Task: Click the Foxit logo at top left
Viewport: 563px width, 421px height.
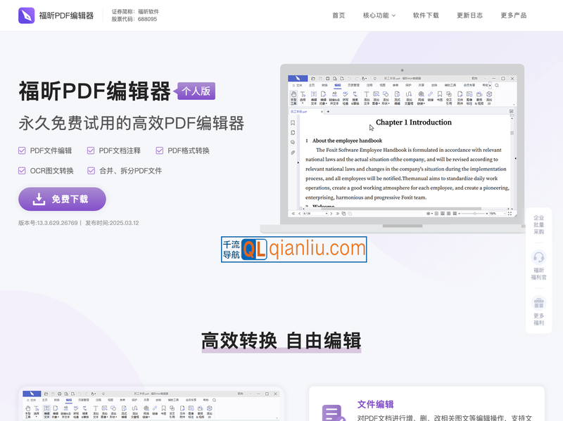Action: tap(28, 15)
